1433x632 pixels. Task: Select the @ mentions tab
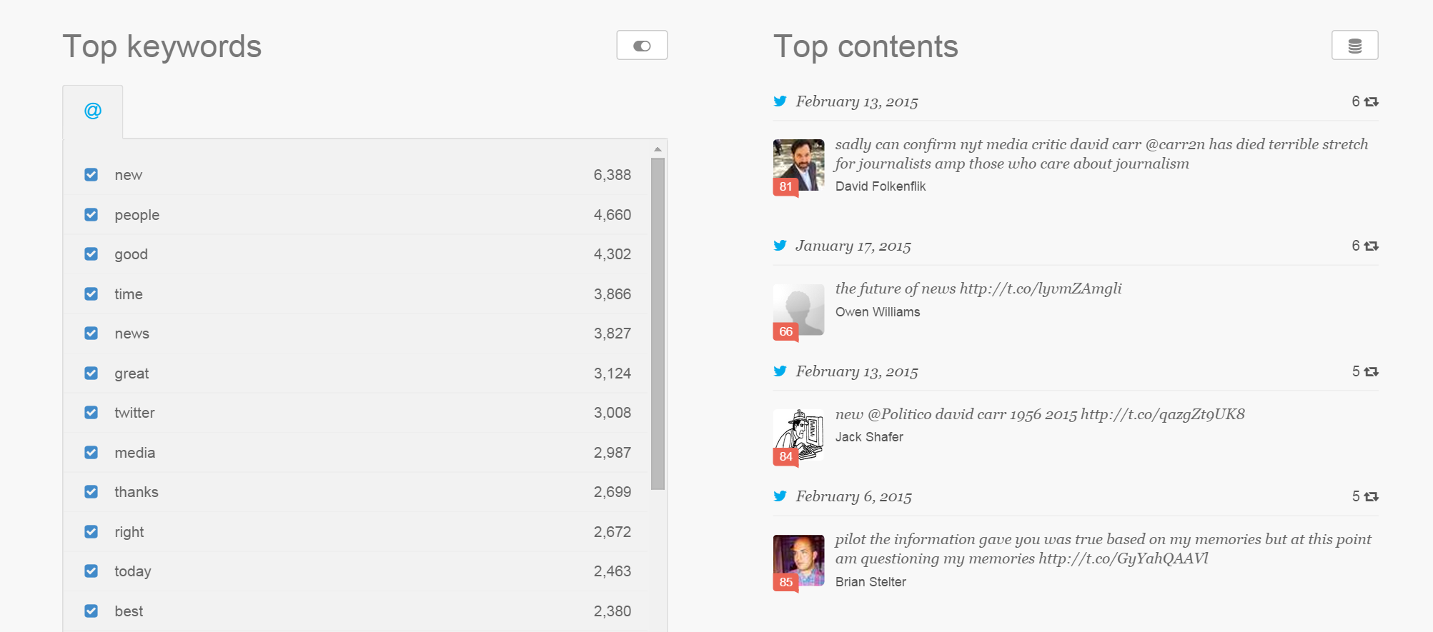(x=93, y=111)
